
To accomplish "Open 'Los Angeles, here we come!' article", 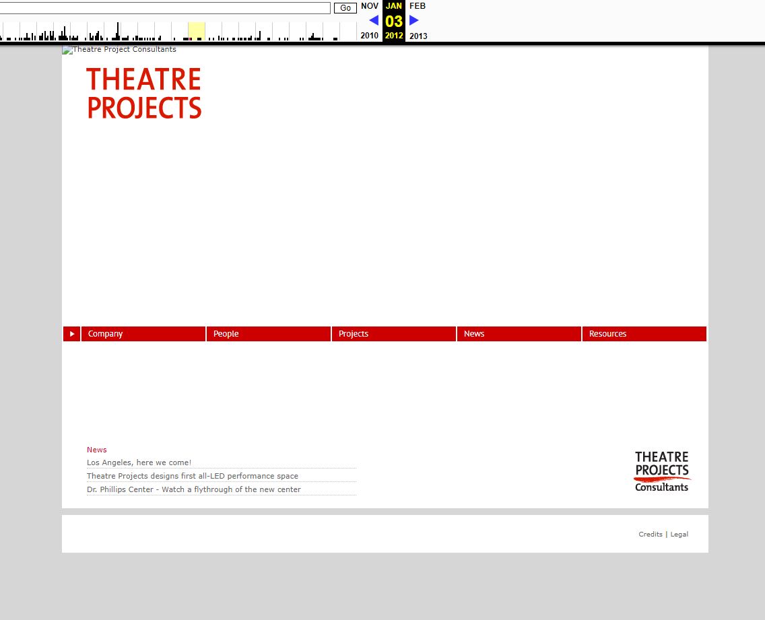I will tap(139, 462).
